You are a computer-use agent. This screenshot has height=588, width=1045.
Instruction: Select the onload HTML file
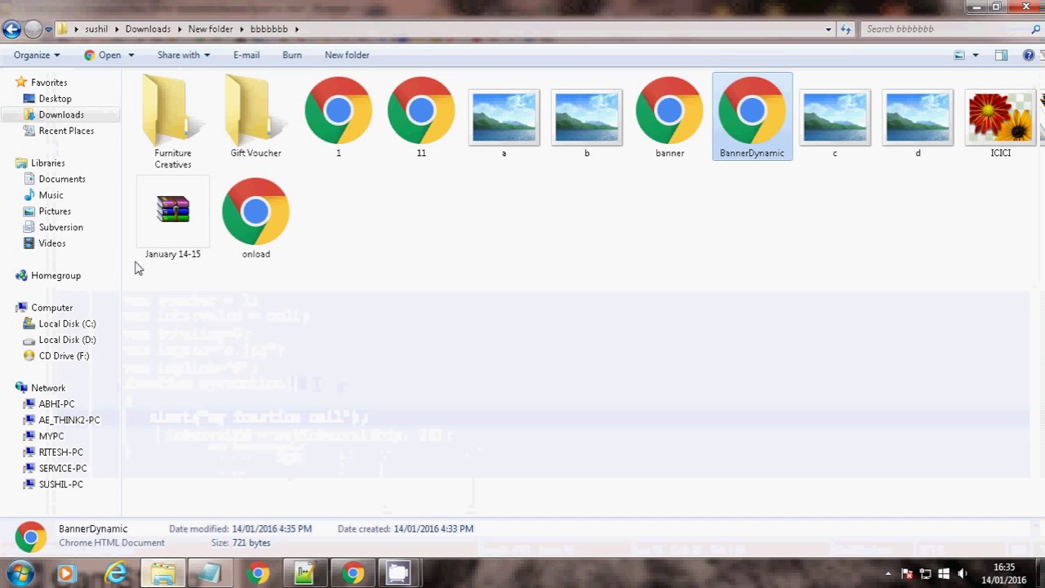pos(256,218)
